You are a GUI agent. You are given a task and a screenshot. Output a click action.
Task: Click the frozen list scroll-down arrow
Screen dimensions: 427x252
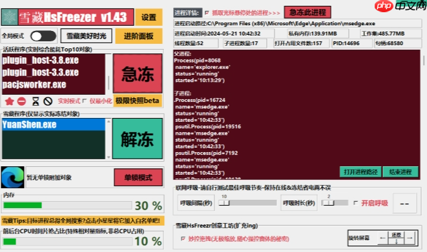pos(109,157)
